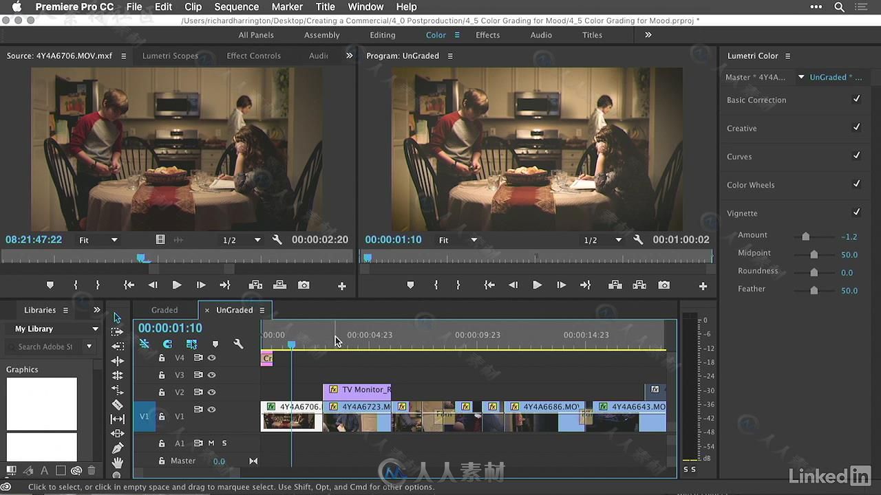Select the Selection arrow tool
The width and height of the screenshot is (881, 495).
coord(117,317)
